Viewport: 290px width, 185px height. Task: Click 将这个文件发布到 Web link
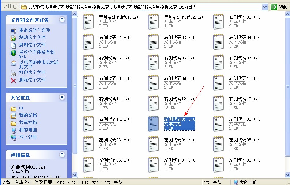pos(37,54)
